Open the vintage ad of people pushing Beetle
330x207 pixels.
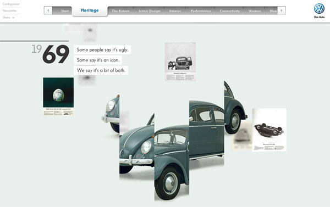[x=180, y=62]
